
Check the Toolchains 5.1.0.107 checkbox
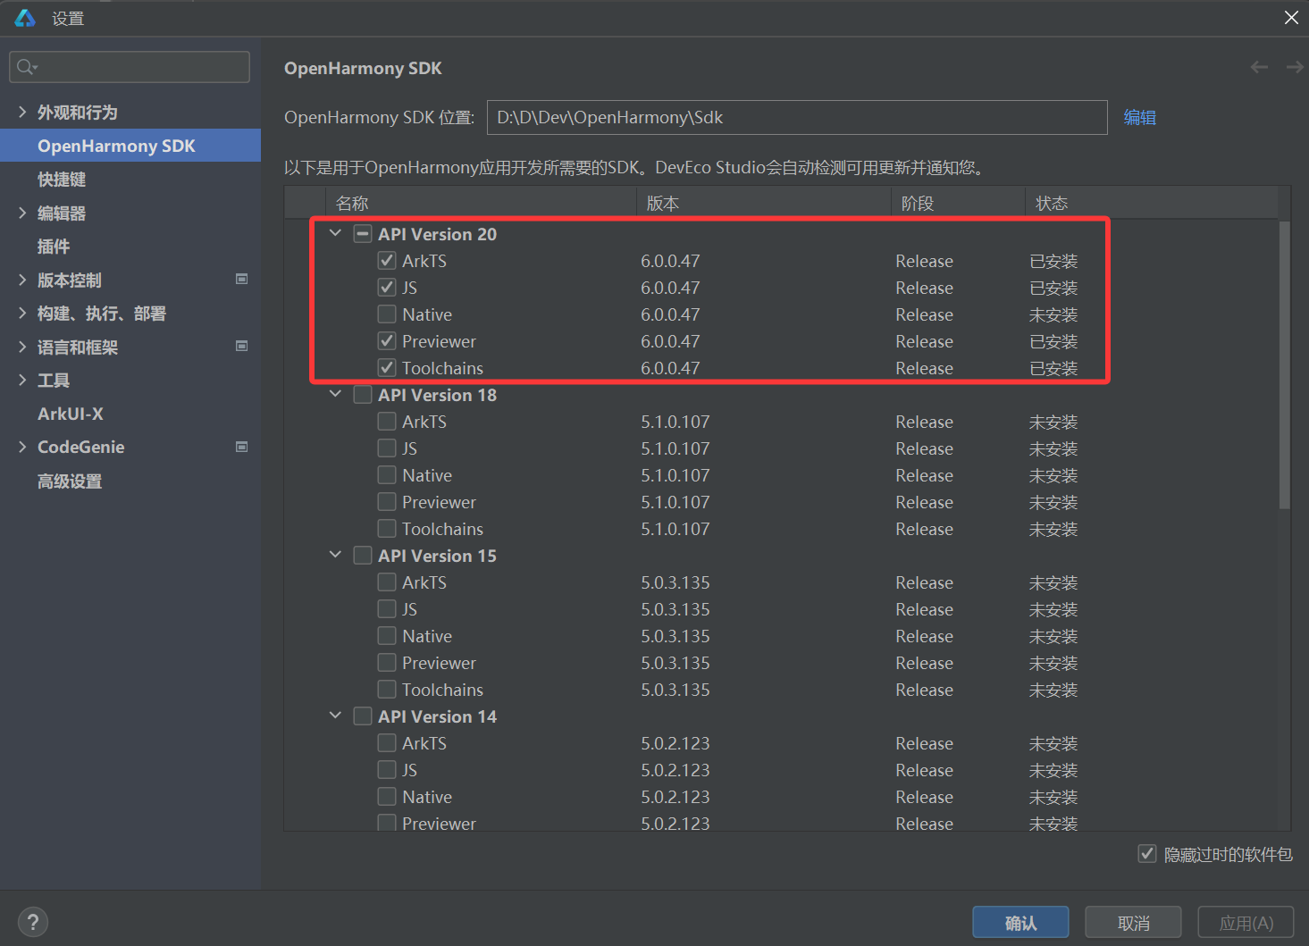pos(387,529)
